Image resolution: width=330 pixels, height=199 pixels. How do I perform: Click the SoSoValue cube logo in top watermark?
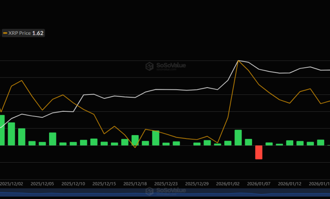(x=149, y=66)
